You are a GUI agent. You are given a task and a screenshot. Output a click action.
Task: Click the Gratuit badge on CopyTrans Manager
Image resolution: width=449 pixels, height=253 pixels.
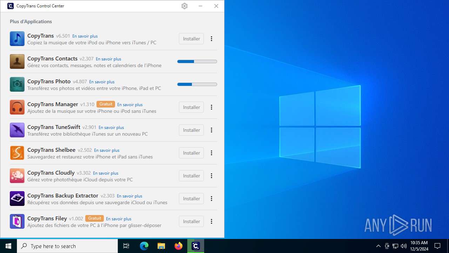tap(106, 104)
